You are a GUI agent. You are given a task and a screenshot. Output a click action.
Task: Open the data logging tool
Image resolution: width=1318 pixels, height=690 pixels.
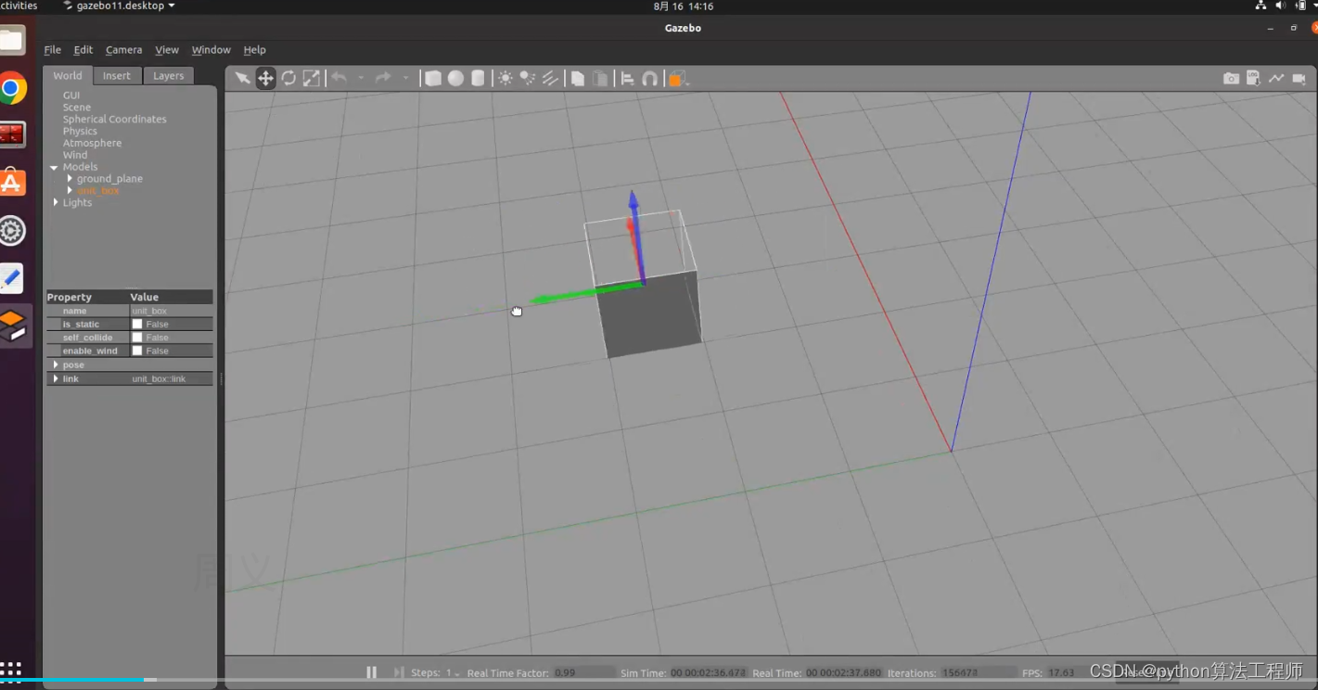pyautogui.click(x=1253, y=79)
